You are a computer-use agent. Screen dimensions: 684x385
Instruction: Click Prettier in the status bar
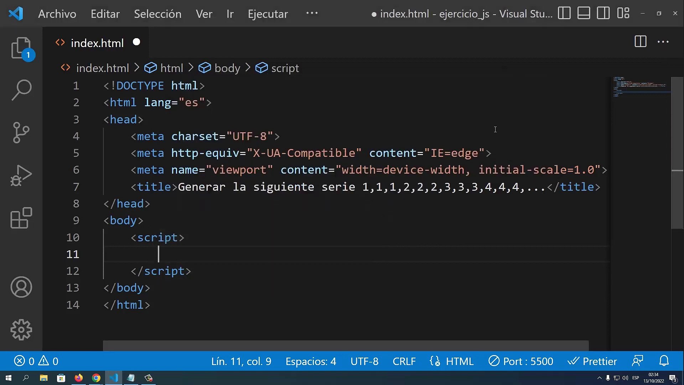tap(593, 361)
